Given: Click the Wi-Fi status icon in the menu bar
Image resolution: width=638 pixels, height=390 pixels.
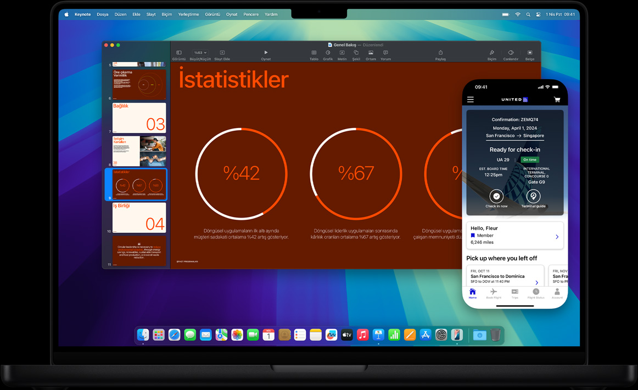Looking at the screenshot, I should pos(518,14).
